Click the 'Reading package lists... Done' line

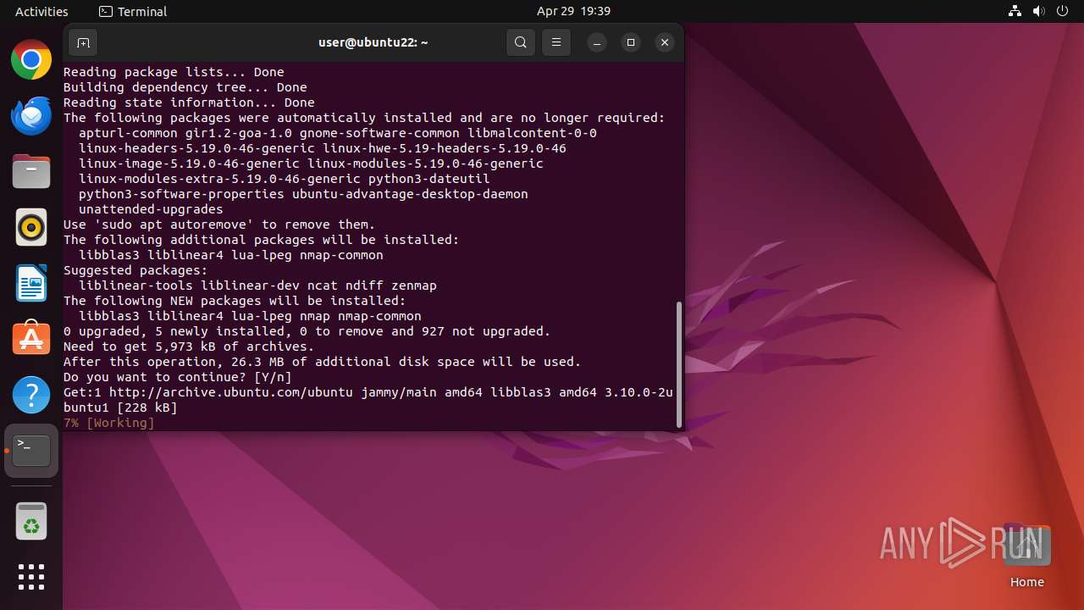pos(174,72)
